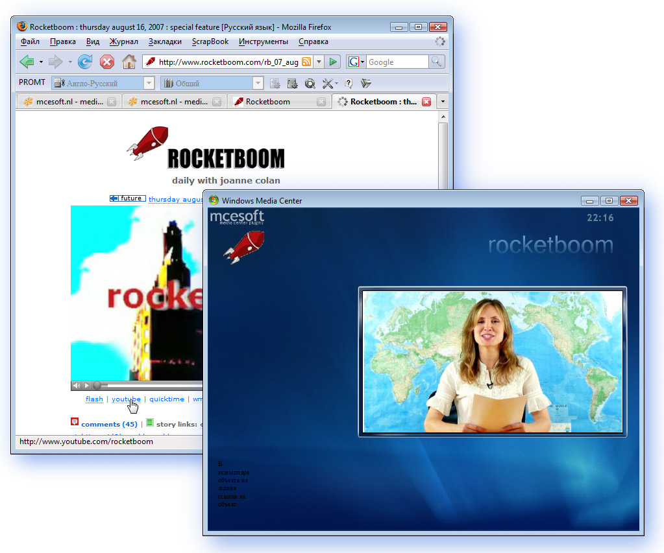Click the mcesoft logo in Media Center
Viewport: 664px width, 553px height.
click(237, 217)
